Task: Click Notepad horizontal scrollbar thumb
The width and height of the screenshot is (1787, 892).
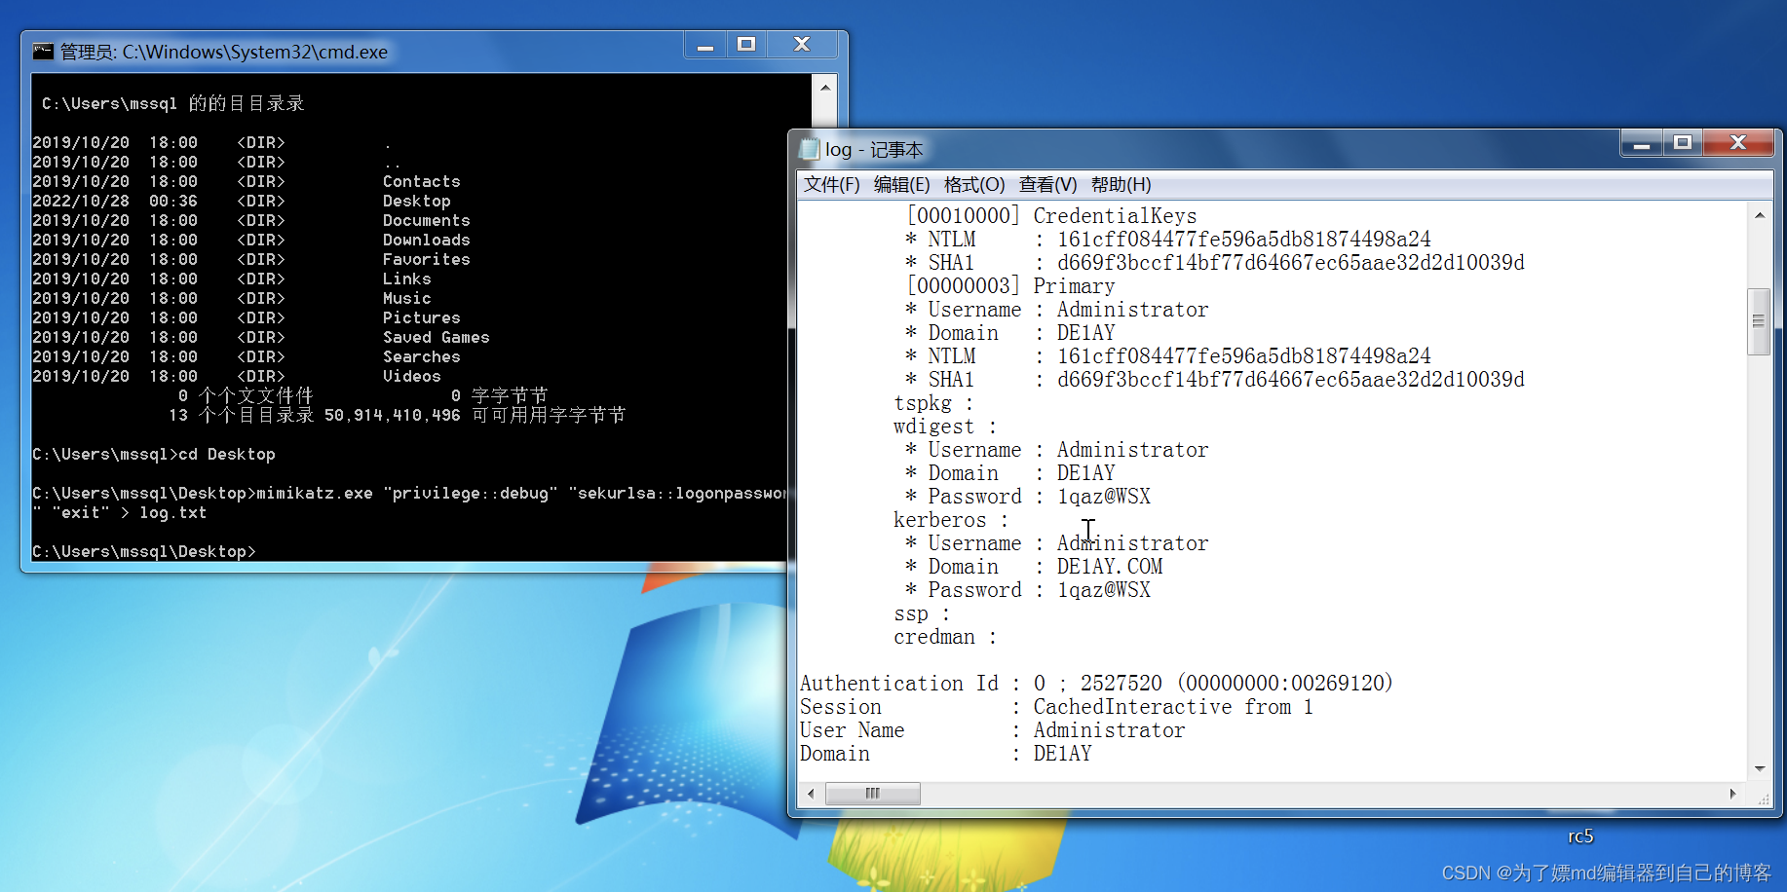Action: [873, 794]
